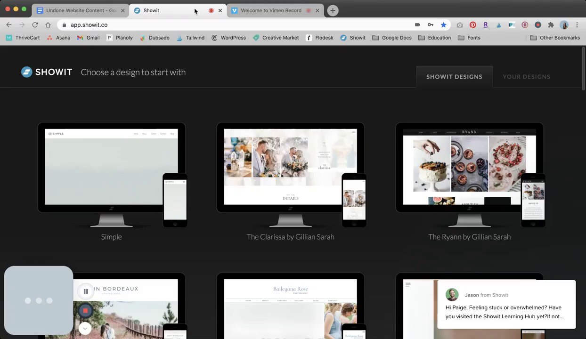Open the Tailwind bookmark

pos(190,38)
